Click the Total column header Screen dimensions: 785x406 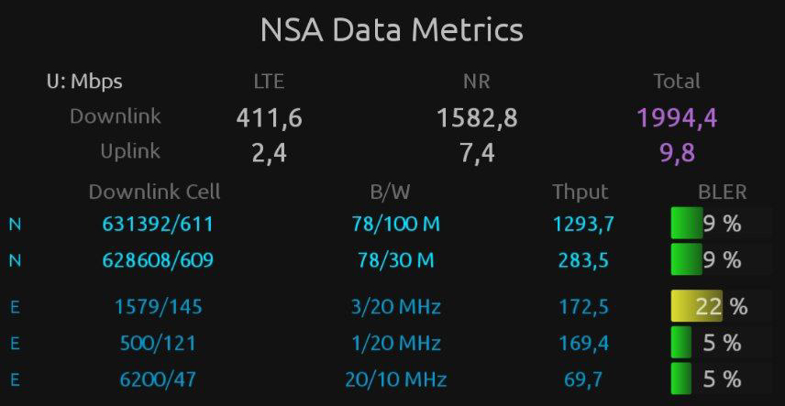tap(676, 82)
